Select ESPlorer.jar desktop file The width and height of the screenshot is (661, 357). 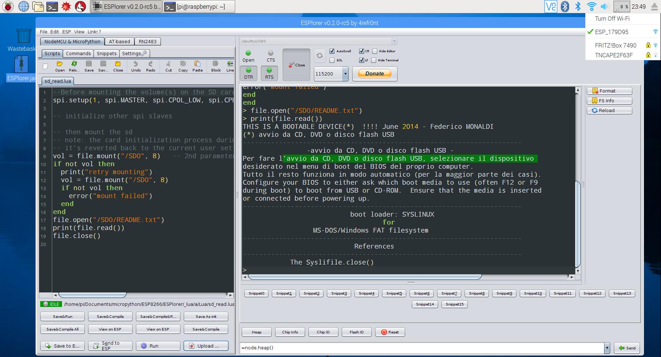[22, 69]
